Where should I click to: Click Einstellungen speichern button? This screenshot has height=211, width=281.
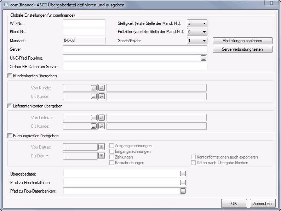click(x=242, y=41)
